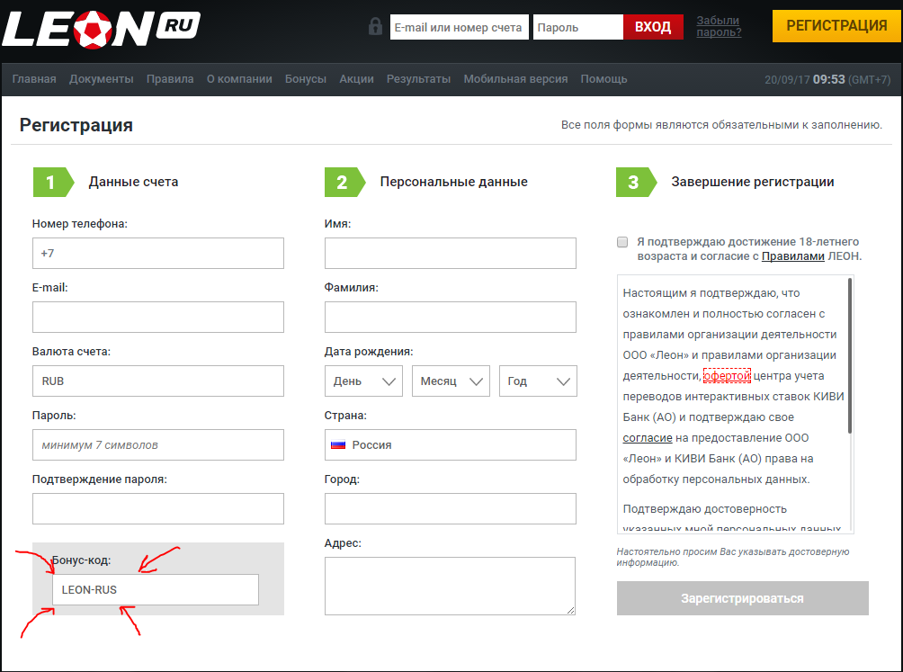Screen dimensions: 903x672
Task: Click the Регистрация page heading
Action: [76, 125]
